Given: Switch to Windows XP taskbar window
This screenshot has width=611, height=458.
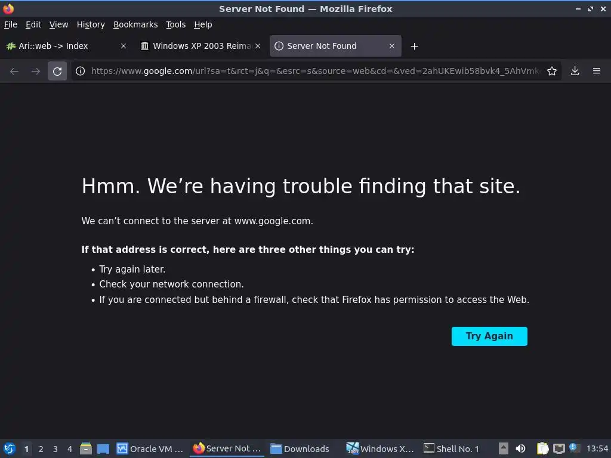Looking at the screenshot, I should (380, 448).
